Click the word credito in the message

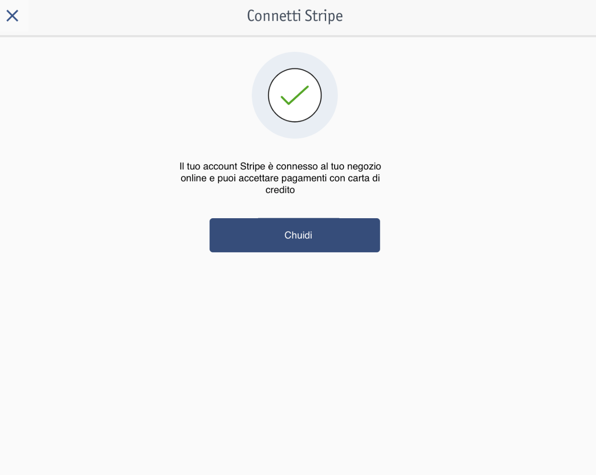[x=280, y=190]
